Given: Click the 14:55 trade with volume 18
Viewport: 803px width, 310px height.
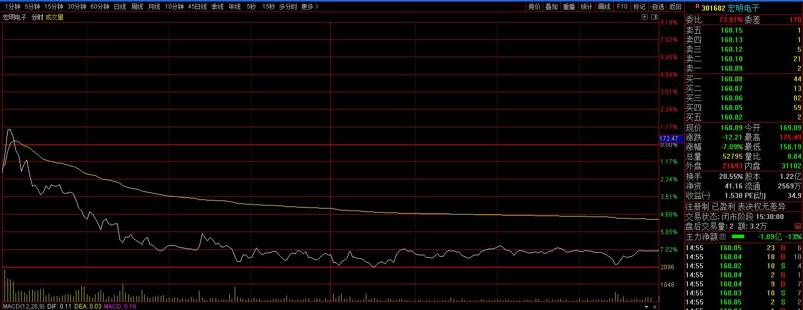Looking at the screenshot, I should coord(744,257).
